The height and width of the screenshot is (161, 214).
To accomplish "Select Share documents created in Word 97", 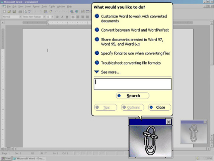I will pyautogui.click(x=129, y=42).
